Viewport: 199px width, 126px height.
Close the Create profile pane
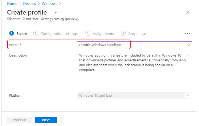click(188, 12)
